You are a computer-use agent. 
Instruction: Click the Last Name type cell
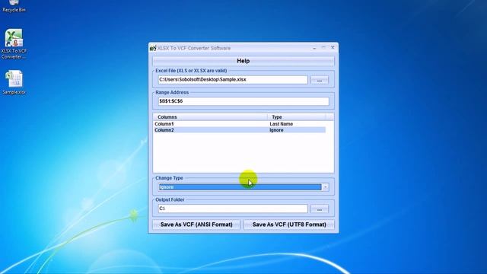tap(281, 124)
